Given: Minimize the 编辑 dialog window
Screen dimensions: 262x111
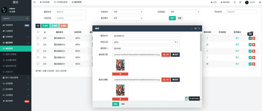Looking at the screenshot, I should [192, 29].
